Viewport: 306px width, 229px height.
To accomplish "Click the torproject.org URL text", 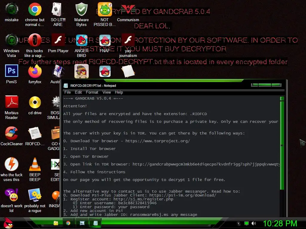I will (158, 141).
